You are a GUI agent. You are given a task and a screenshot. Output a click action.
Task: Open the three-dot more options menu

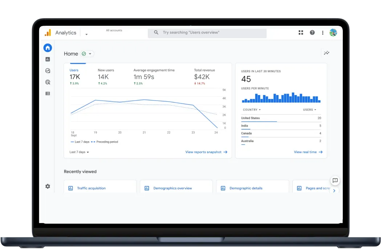coord(323,33)
